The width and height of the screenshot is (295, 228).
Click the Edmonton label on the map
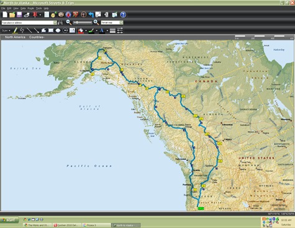tap(227, 125)
